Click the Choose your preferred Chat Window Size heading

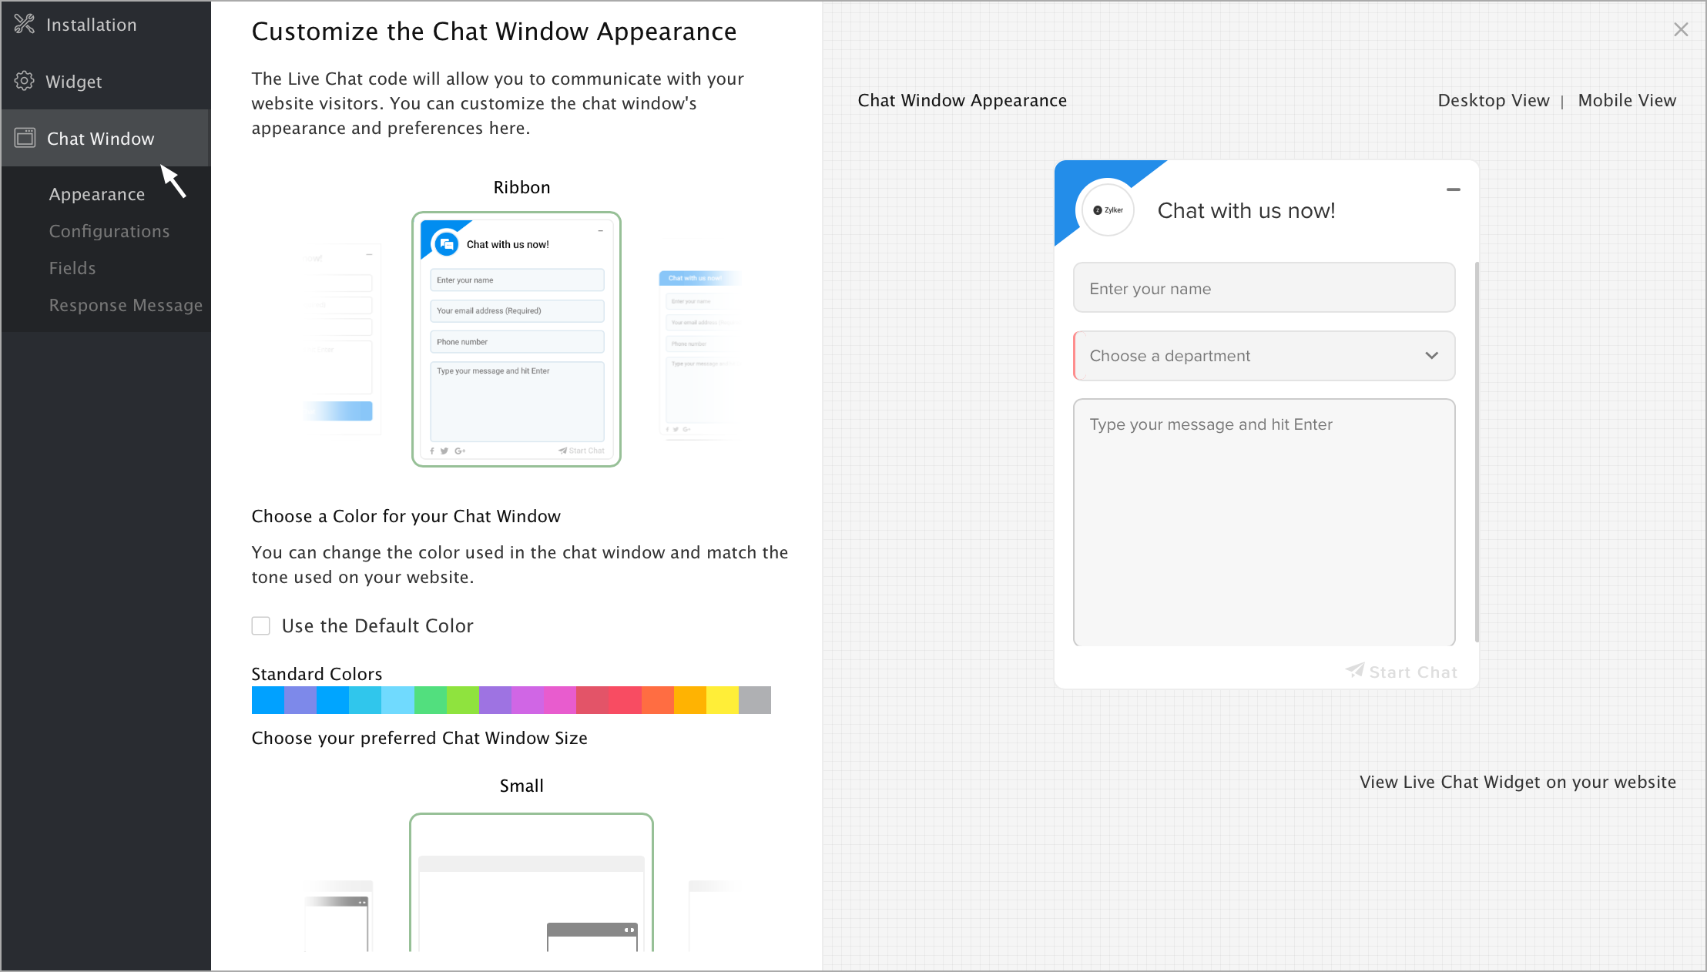point(420,738)
